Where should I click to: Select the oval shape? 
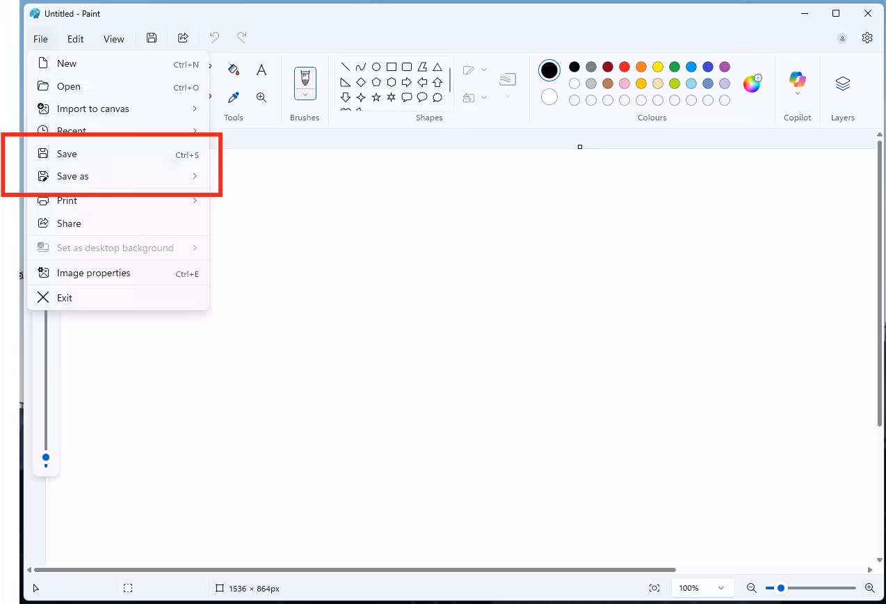pos(376,66)
